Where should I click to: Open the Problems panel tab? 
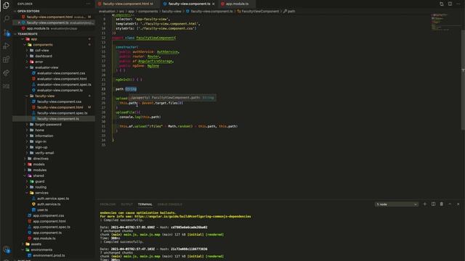[x=108, y=204]
